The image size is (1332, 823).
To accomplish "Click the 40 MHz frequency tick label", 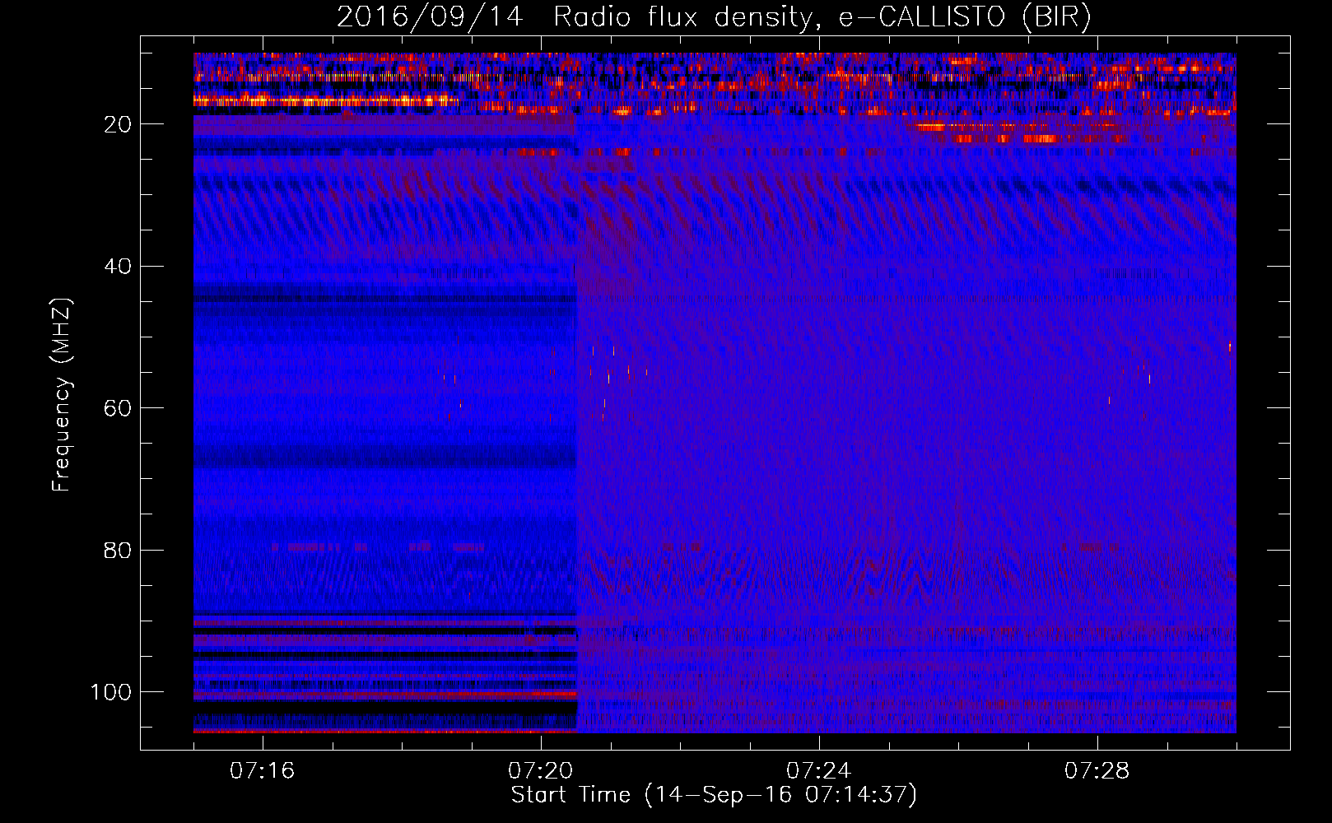I will (118, 267).
